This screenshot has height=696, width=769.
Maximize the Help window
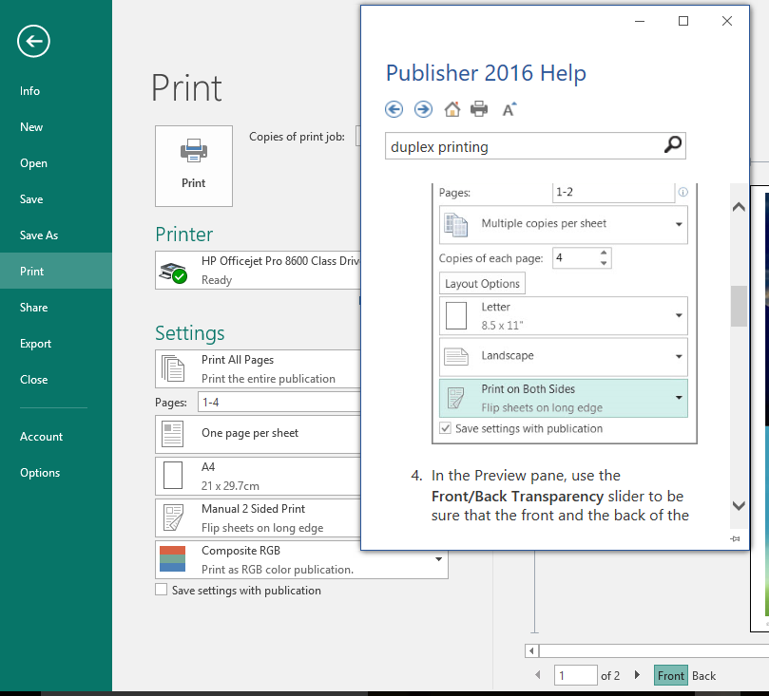tap(683, 21)
